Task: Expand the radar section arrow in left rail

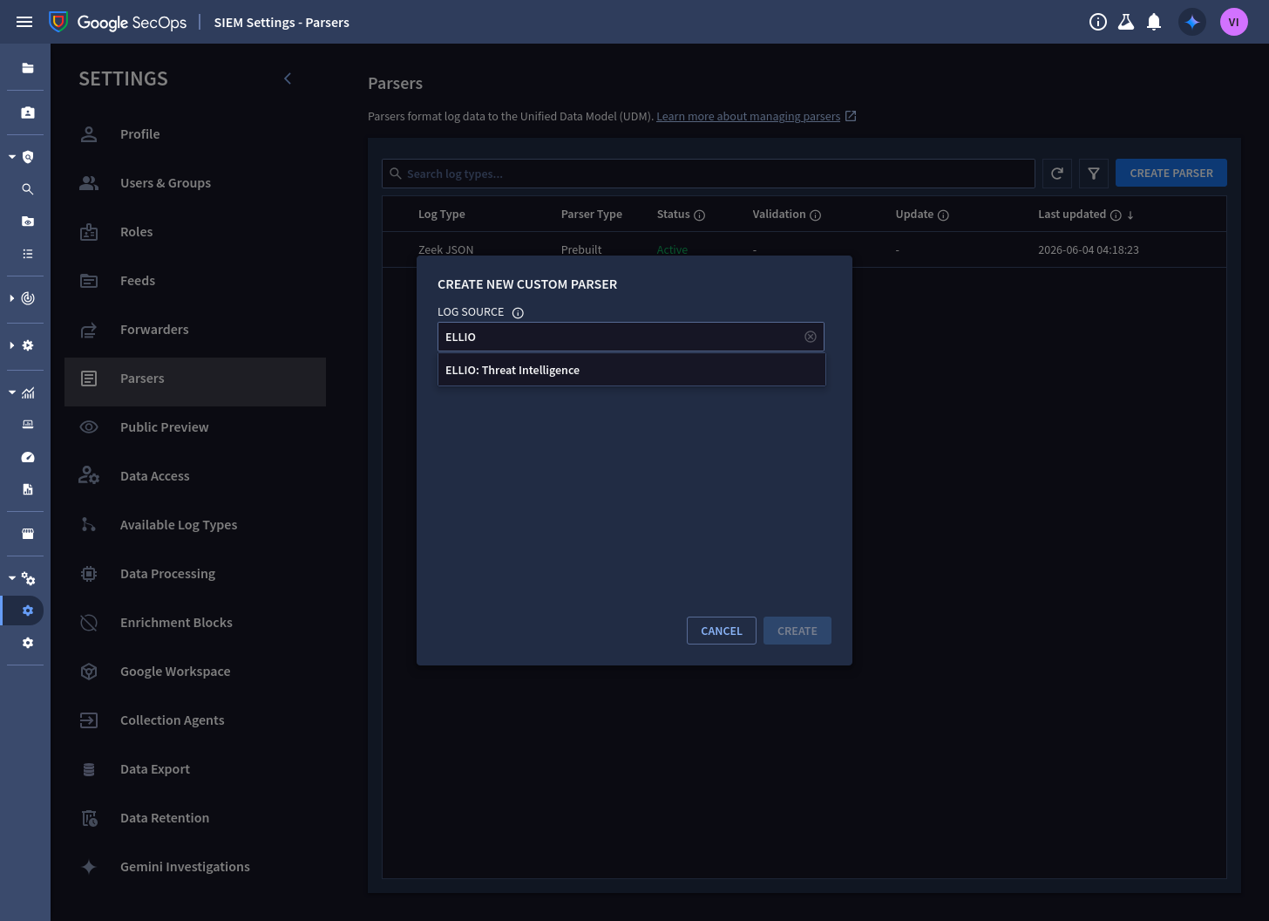Action: [x=12, y=298]
